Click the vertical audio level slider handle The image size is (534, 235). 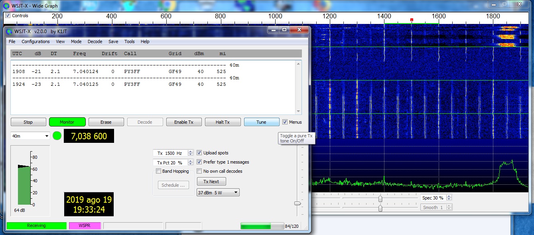tap(298, 203)
